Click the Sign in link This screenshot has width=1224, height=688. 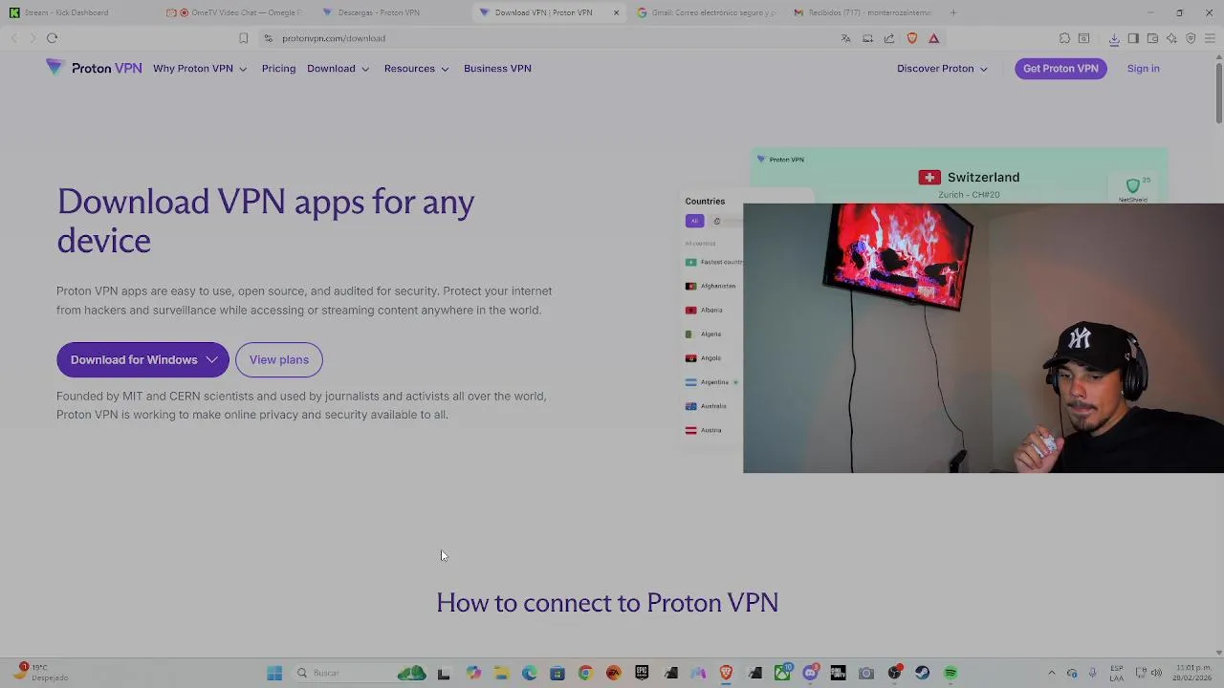pos(1143,69)
